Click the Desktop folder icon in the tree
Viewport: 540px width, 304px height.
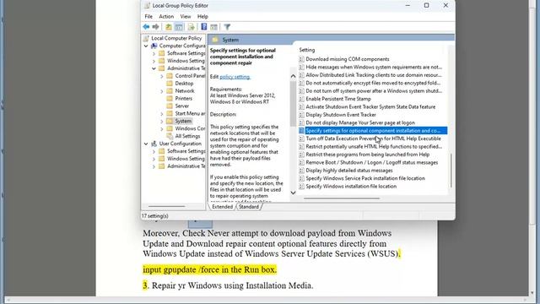(170, 84)
